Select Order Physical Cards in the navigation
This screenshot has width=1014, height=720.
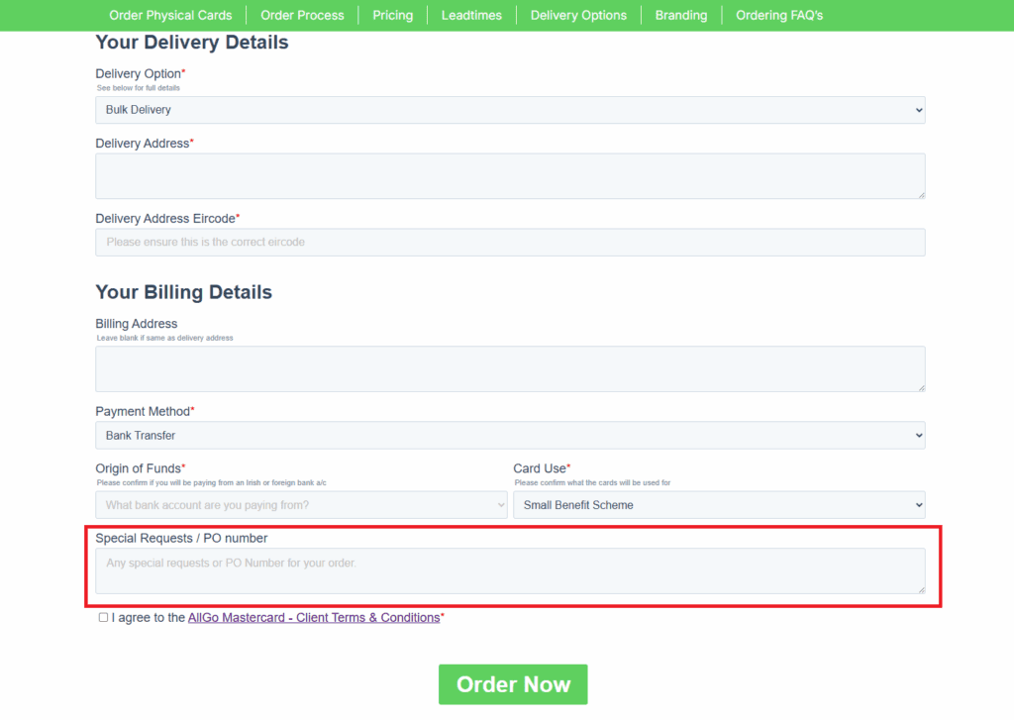click(x=170, y=15)
